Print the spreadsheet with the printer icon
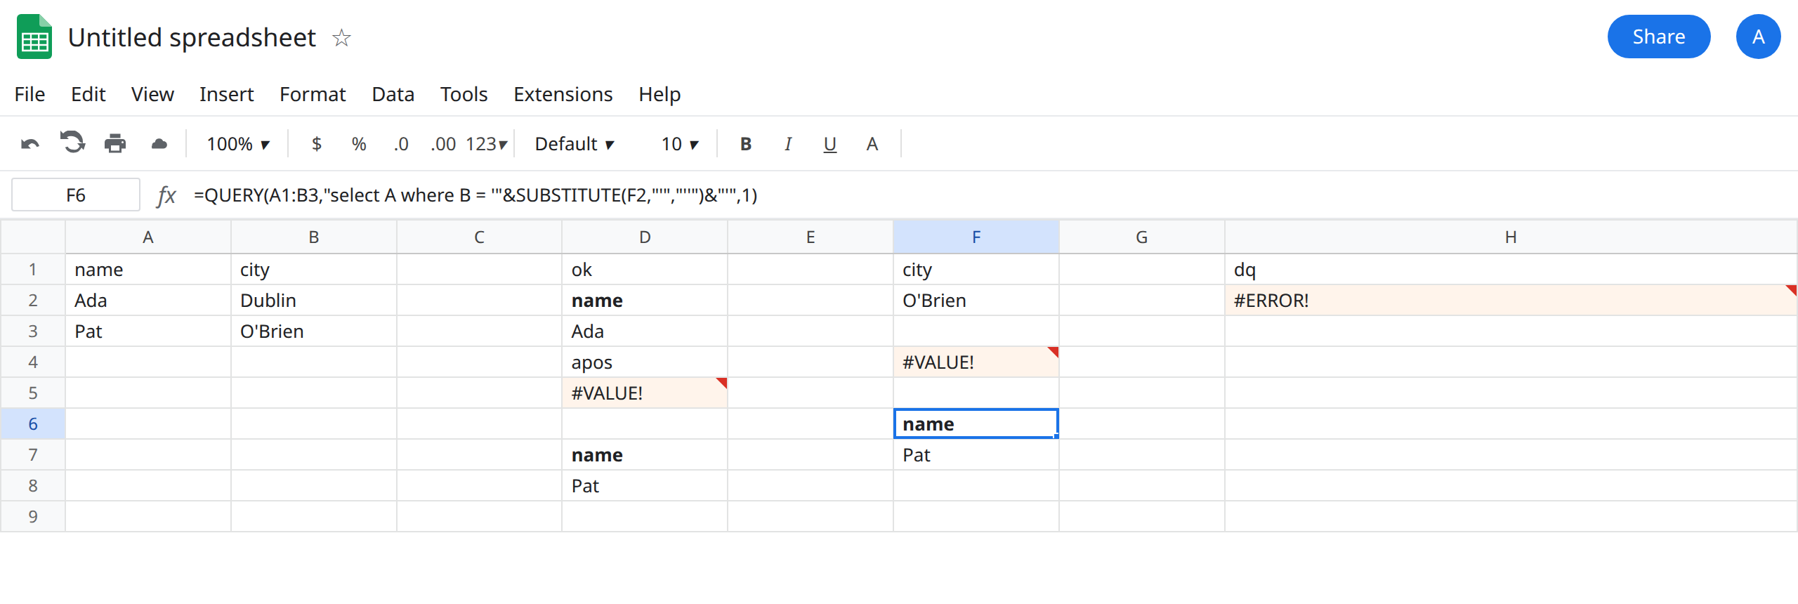This screenshot has height=604, width=1798. 115,143
